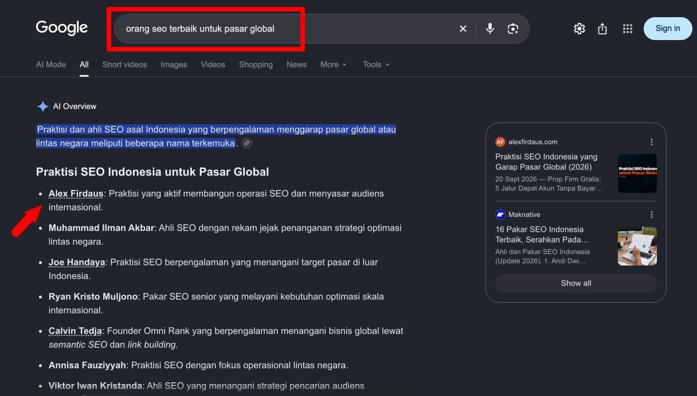Click the Maknative source name text

pos(524,215)
